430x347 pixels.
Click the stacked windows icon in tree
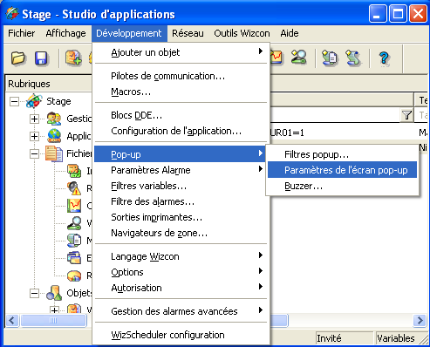[74, 258]
